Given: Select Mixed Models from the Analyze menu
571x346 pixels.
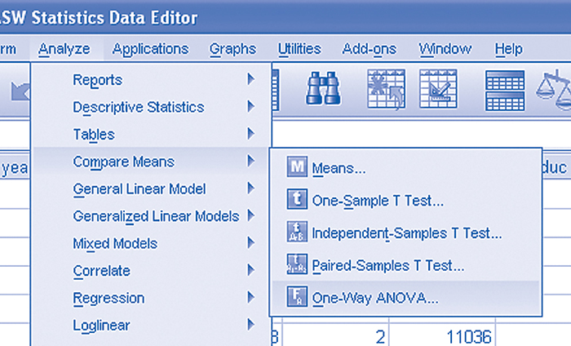Looking at the screenshot, I should 114,243.
